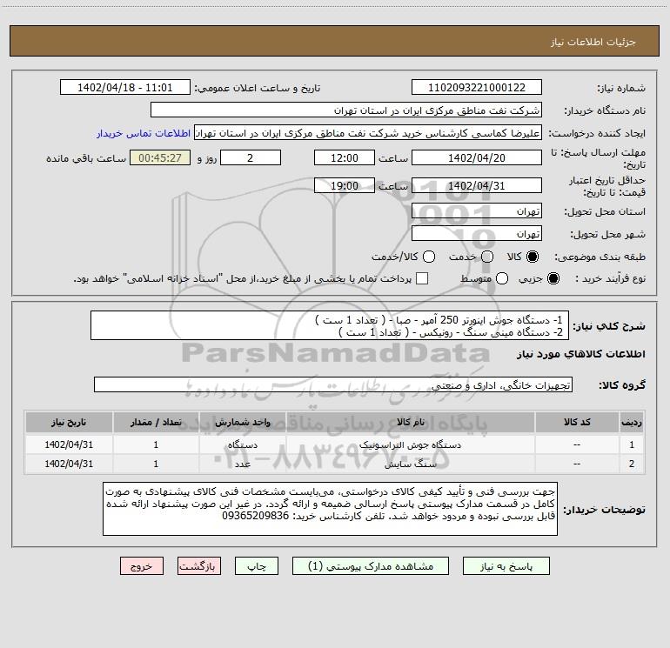The image size is (670, 648).
Task: Click the نام کالا column header
Action: tap(410, 423)
